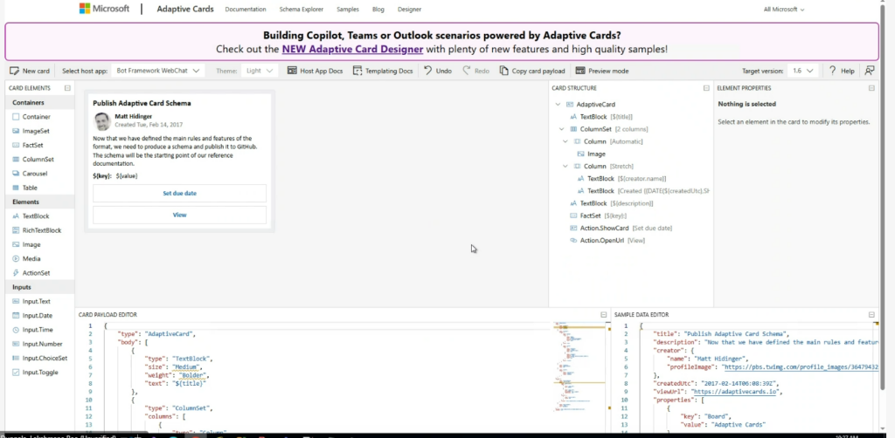
Task: Pick the Input.Number element in the palette
Action: tap(40, 344)
